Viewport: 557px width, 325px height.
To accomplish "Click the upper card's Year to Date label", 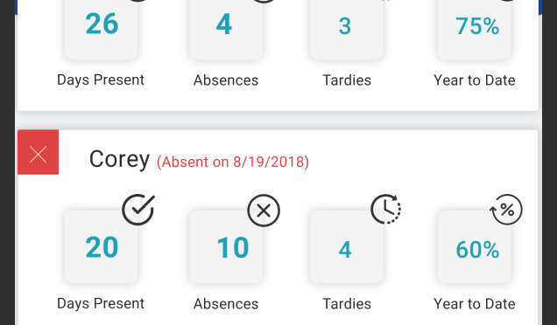I will [475, 80].
